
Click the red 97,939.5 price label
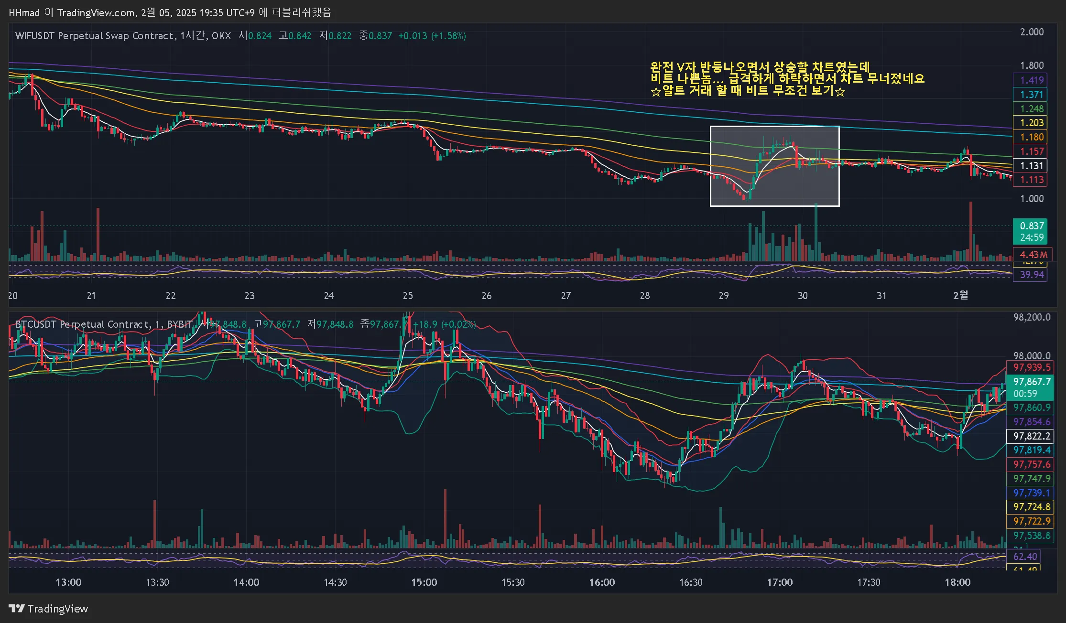[1031, 367]
